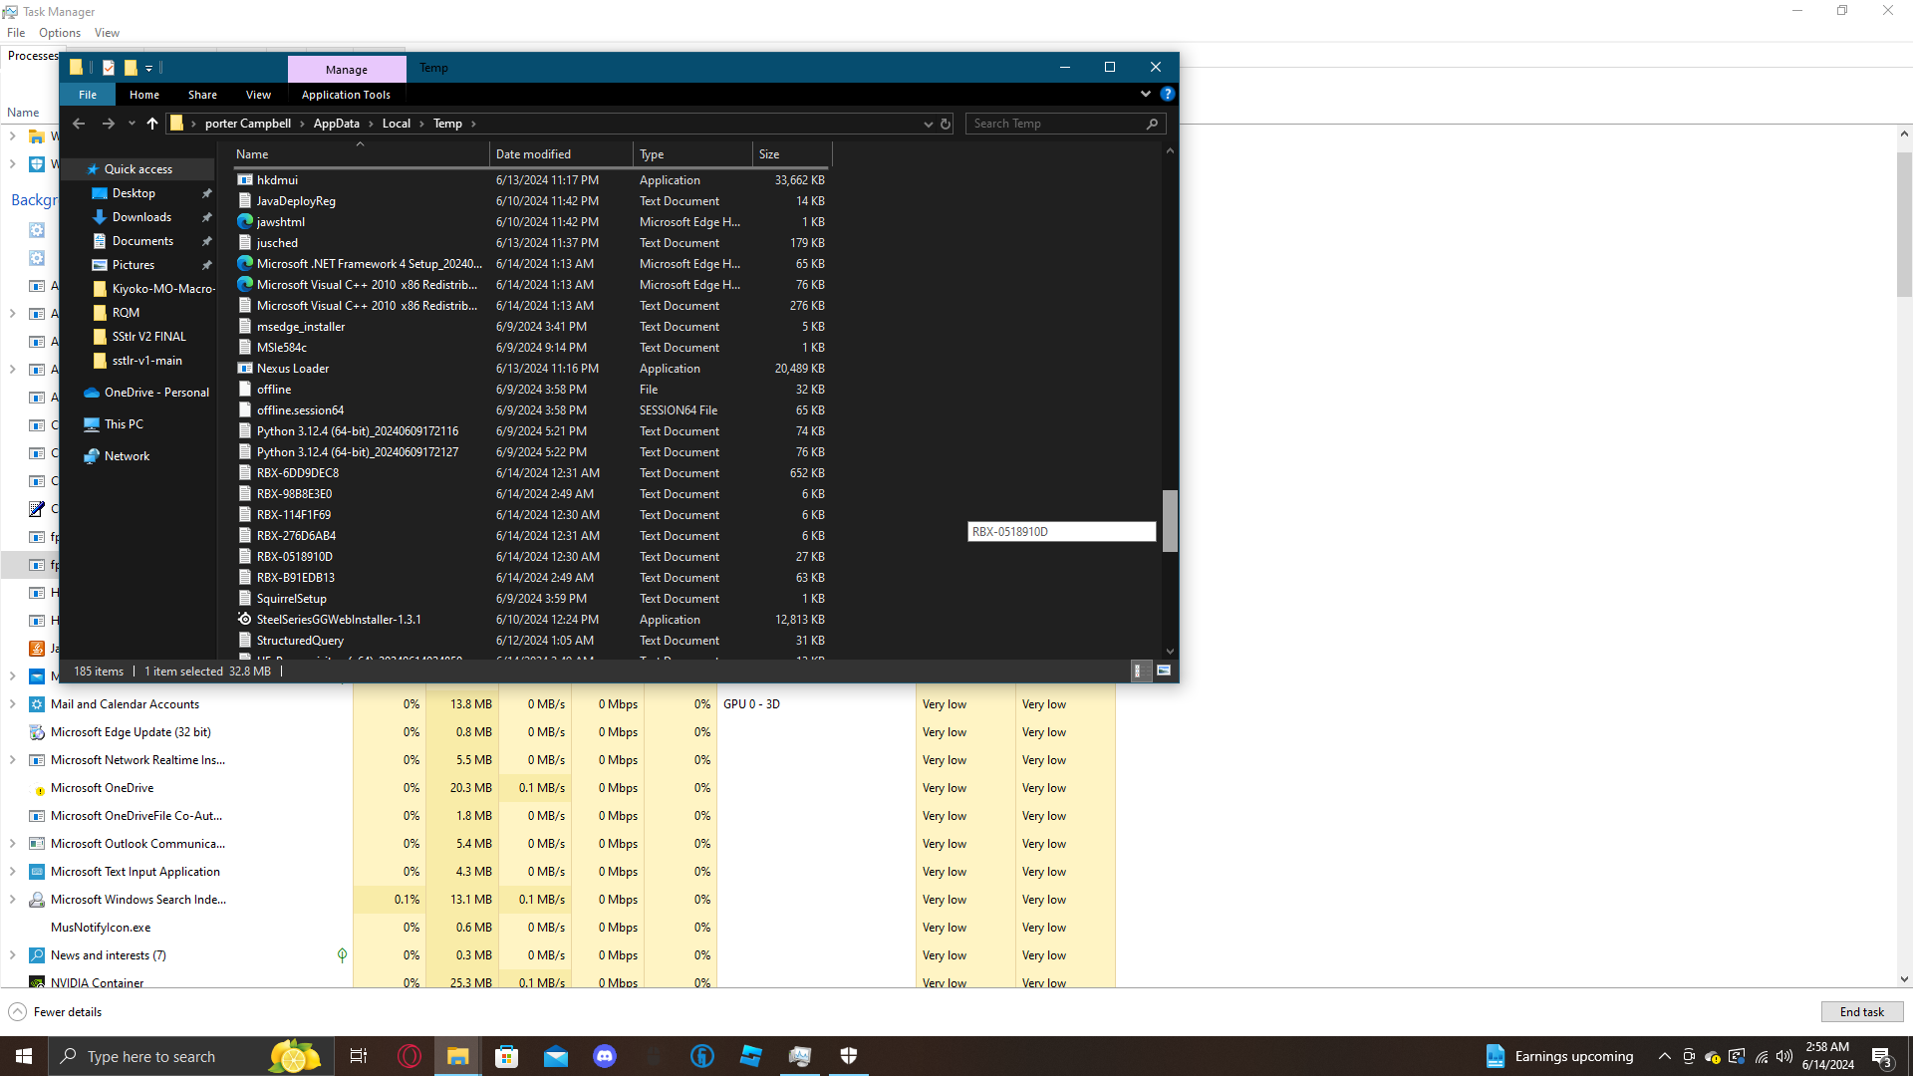Click the Up one level arrow
This screenshot has height=1076, width=1913.
152,124
